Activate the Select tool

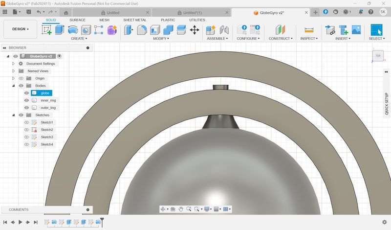click(x=376, y=30)
